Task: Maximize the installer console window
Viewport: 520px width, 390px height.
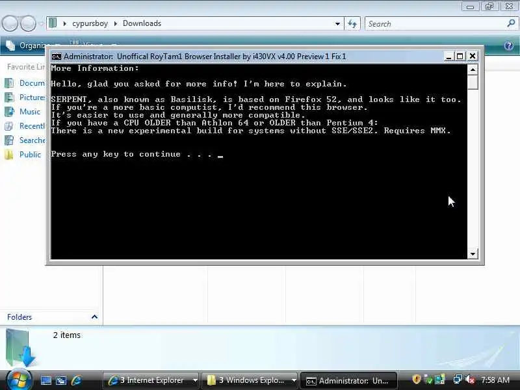Action: click(460, 57)
